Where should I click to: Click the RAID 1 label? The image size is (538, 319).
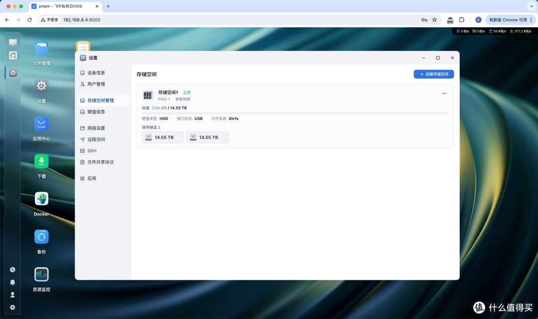coord(164,99)
